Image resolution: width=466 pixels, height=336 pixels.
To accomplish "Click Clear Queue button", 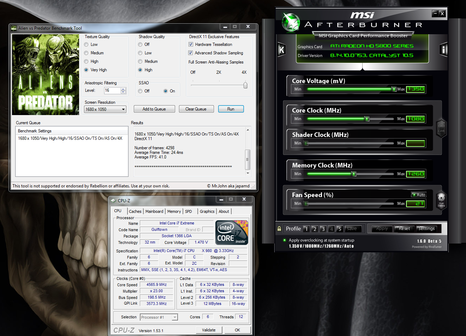I will 196,109.
